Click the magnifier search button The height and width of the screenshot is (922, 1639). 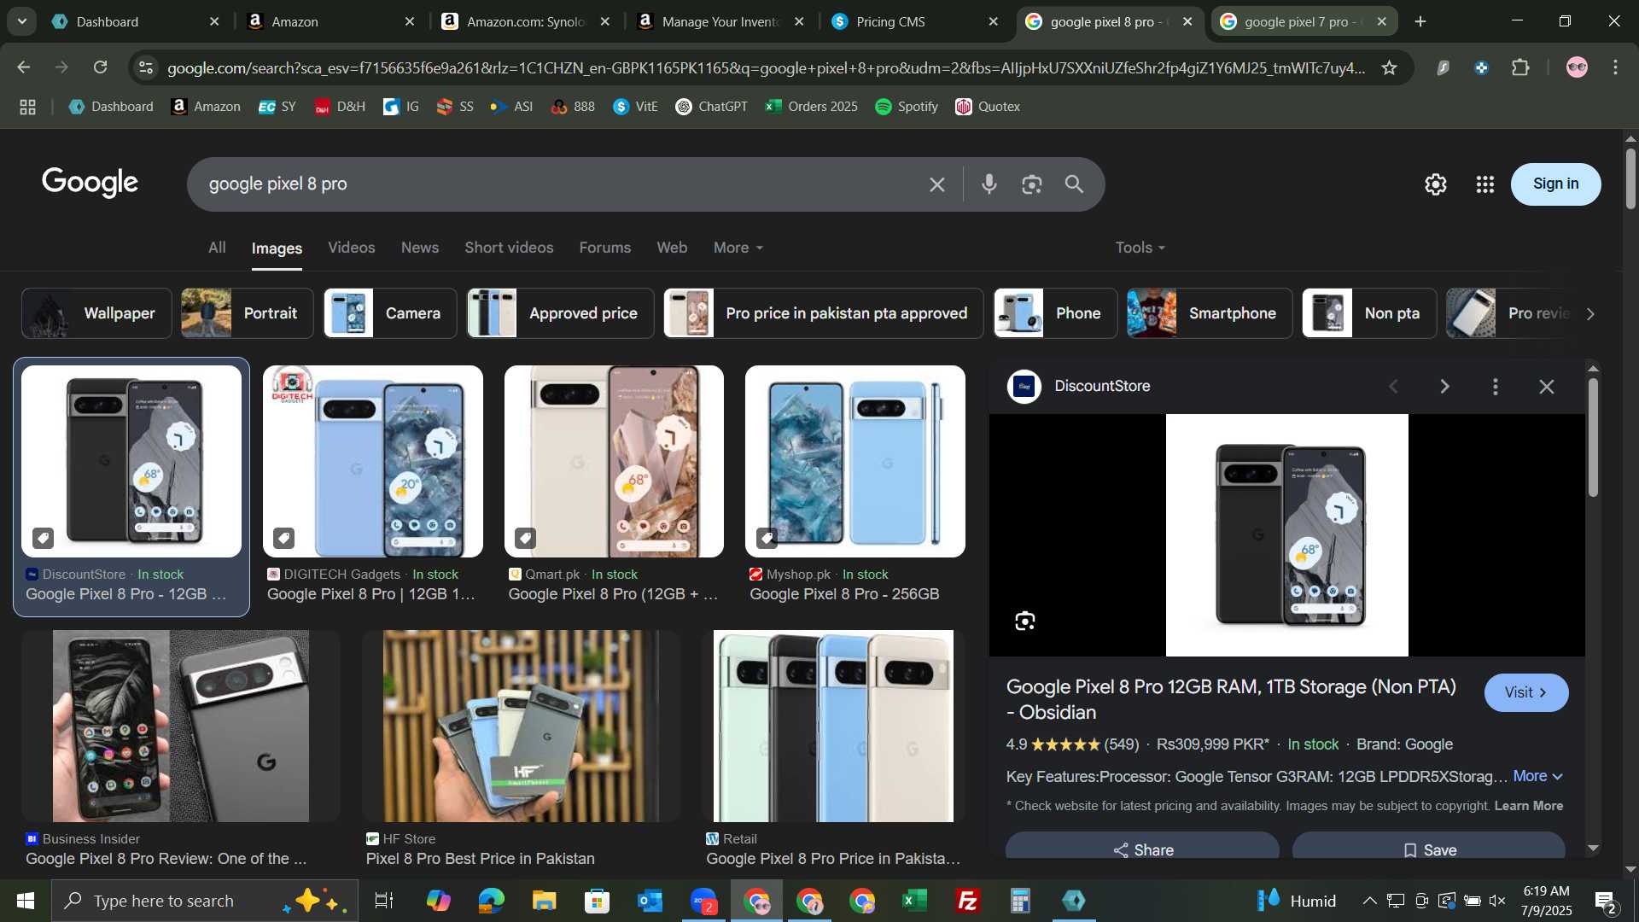click(x=1074, y=184)
